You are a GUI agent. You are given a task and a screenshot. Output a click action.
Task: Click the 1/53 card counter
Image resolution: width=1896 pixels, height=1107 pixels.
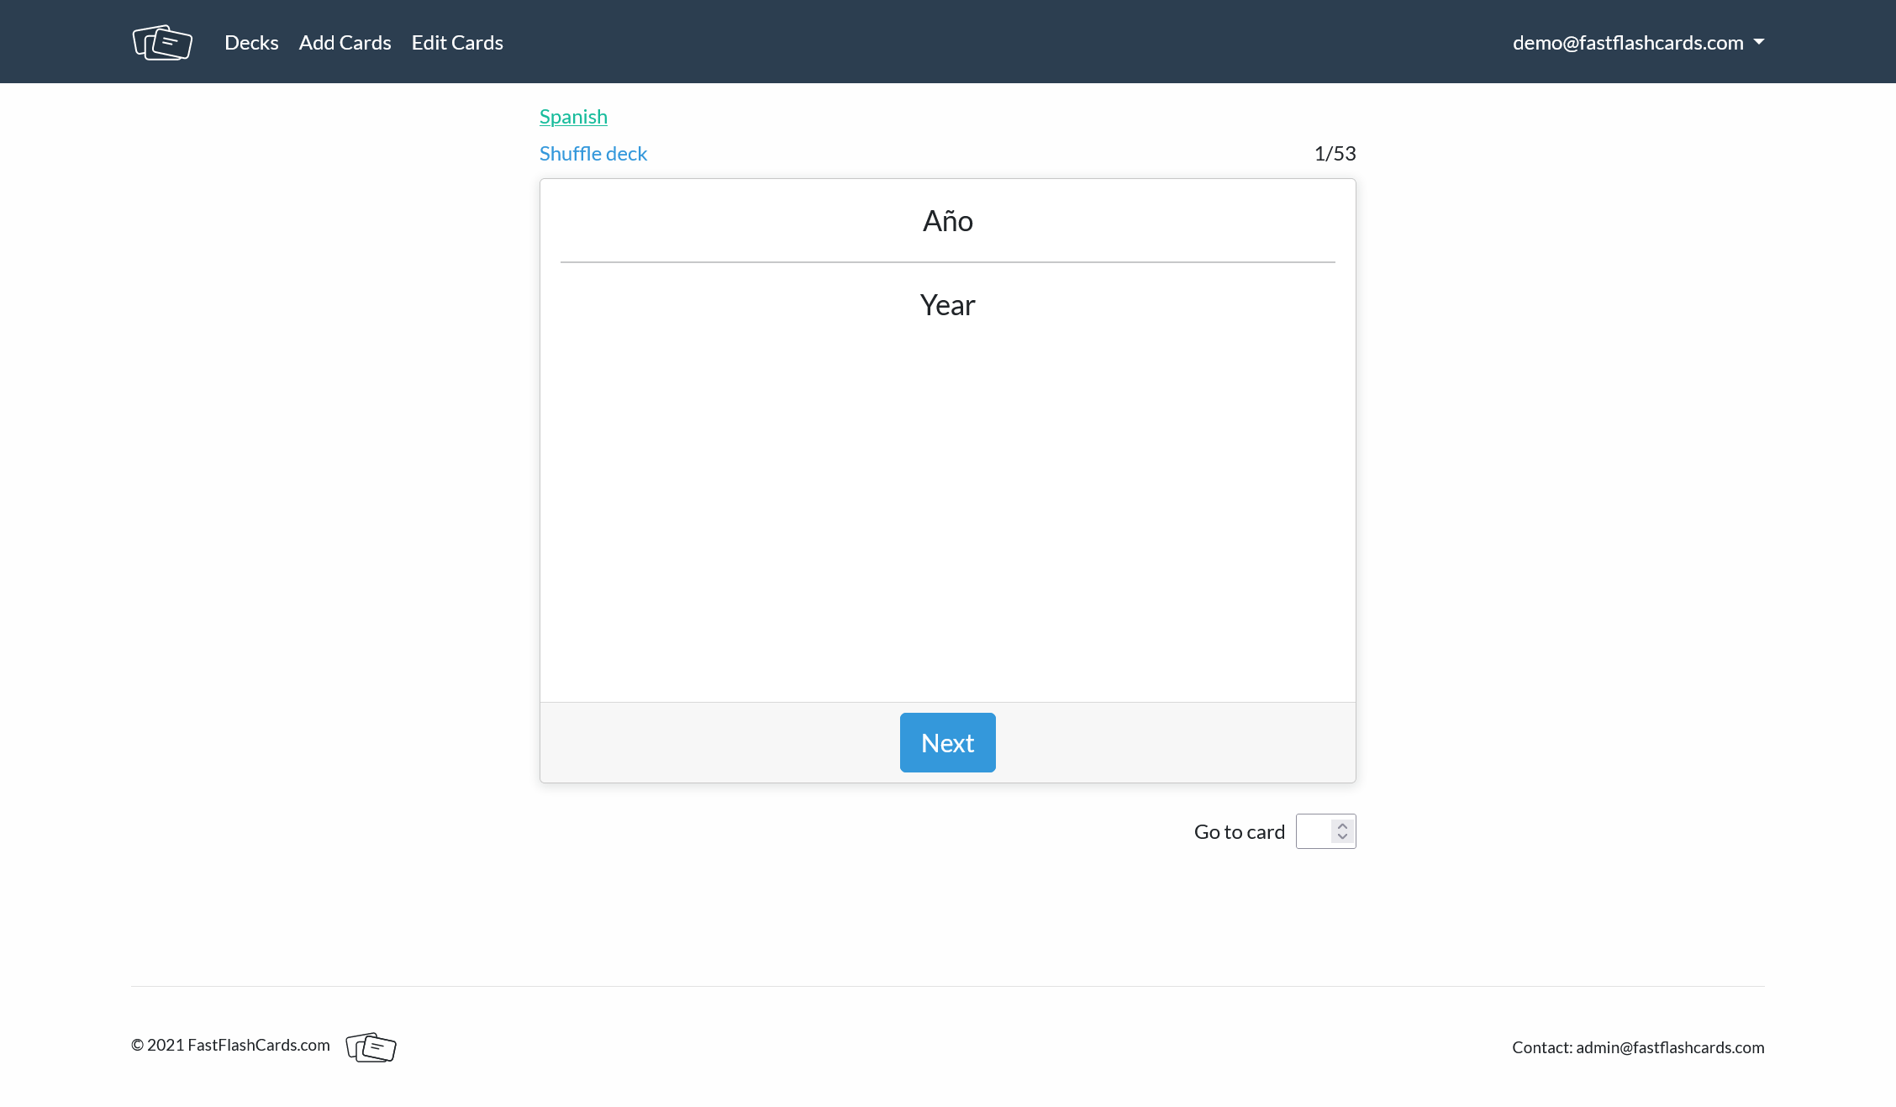(1335, 154)
